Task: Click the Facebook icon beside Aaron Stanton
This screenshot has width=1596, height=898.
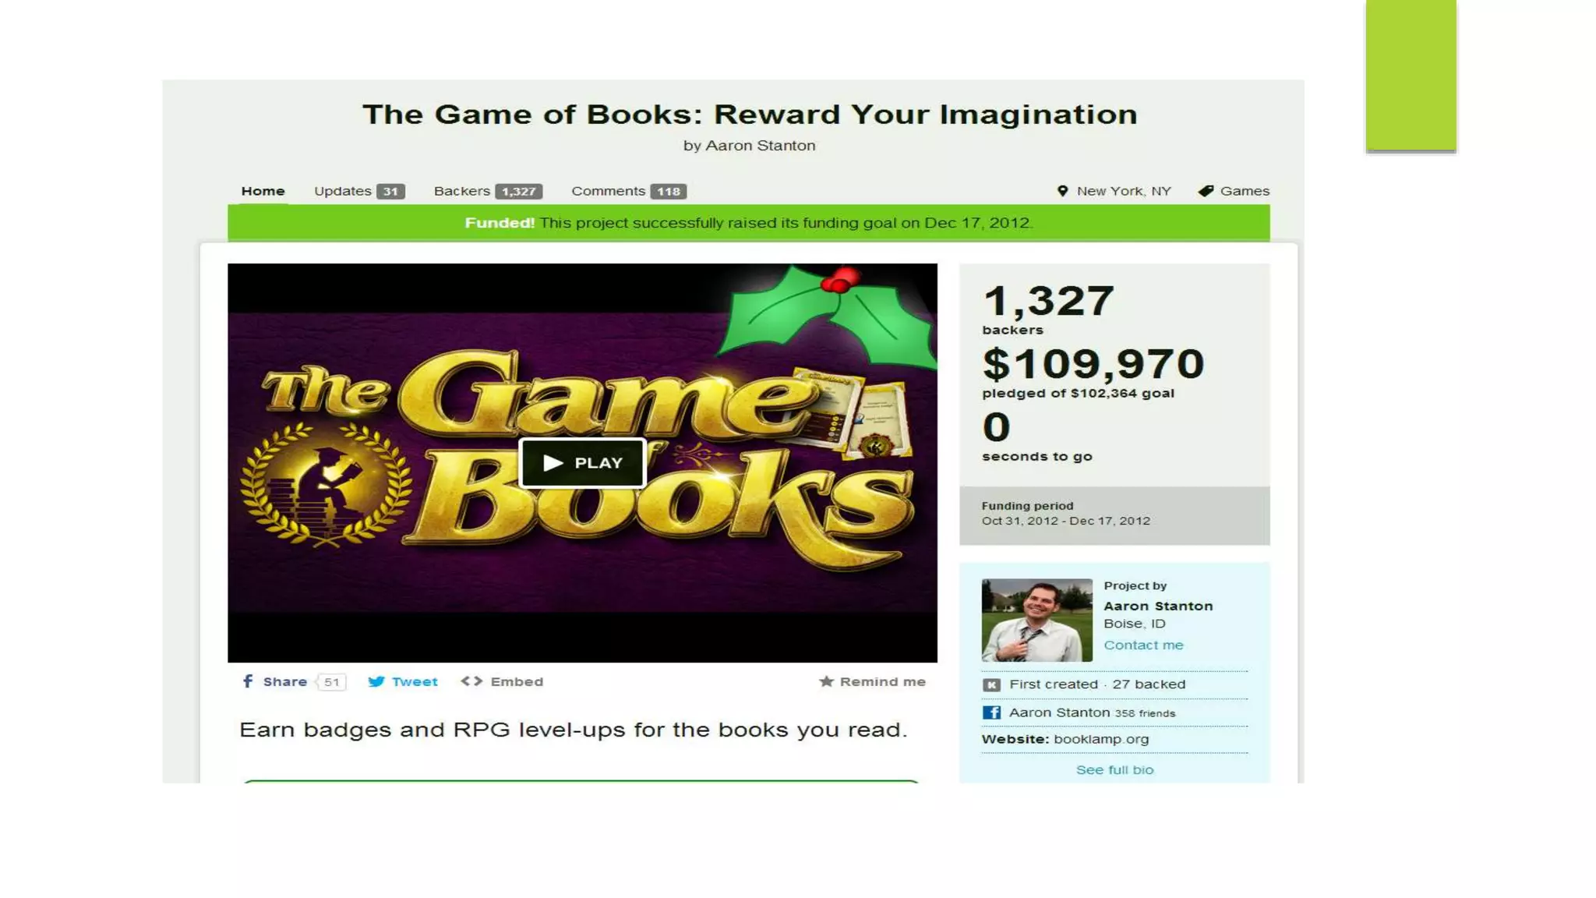Action: point(991,712)
